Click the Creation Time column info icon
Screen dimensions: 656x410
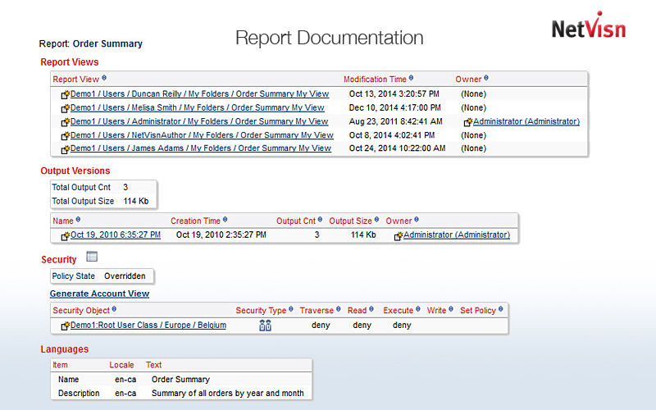pyautogui.click(x=225, y=220)
